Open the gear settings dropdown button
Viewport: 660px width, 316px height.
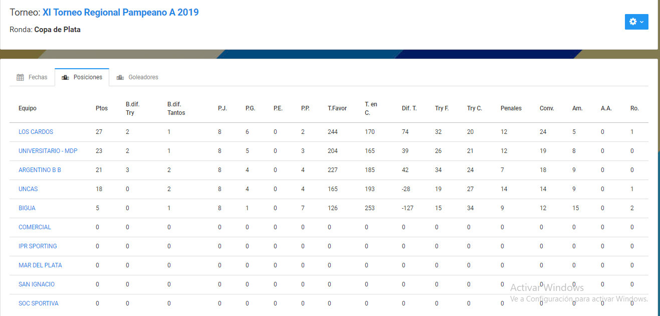click(x=636, y=22)
